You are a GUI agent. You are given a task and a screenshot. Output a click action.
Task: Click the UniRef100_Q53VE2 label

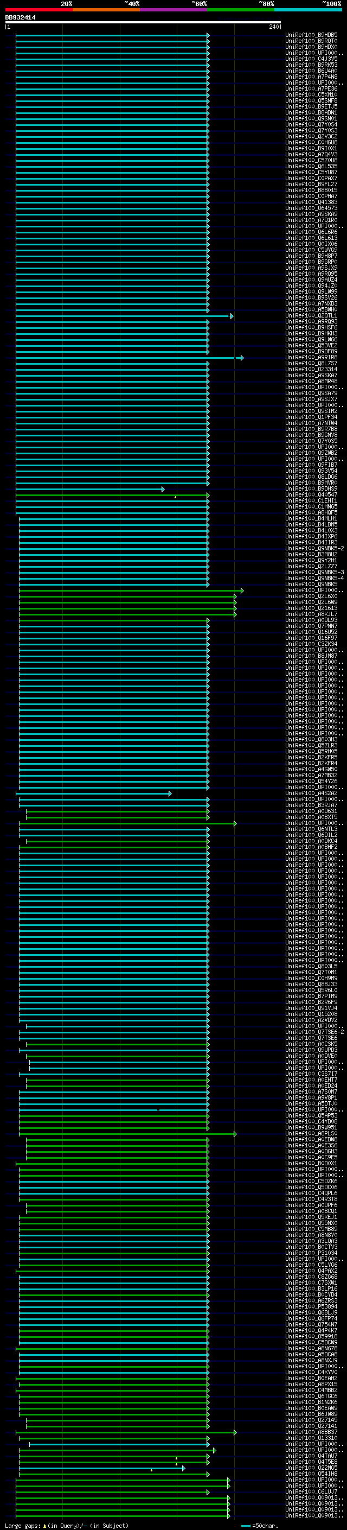pyautogui.click(x=311, y=346)
